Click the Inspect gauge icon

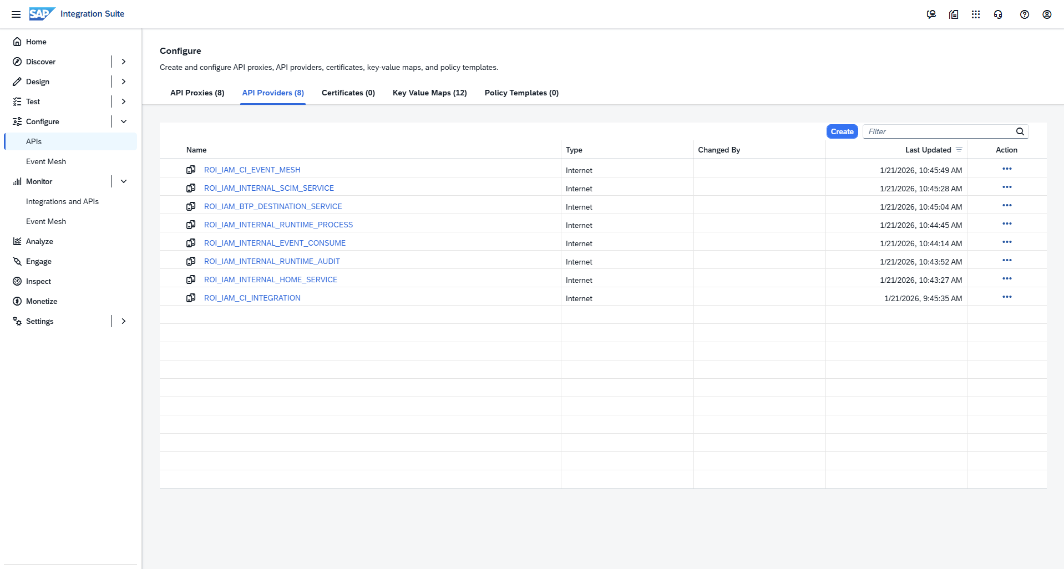click(17, 281)
